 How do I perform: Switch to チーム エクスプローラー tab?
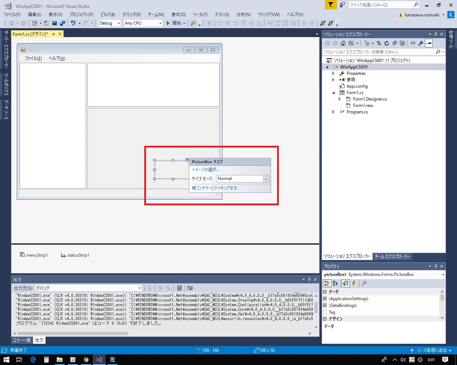click(x=392, y=256)
